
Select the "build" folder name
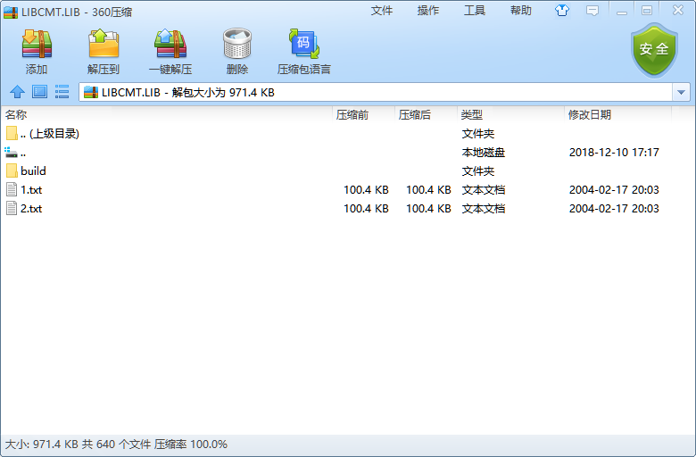33,171
